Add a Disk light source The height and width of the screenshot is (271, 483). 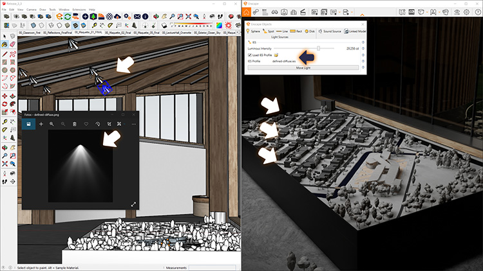(310, 31)
